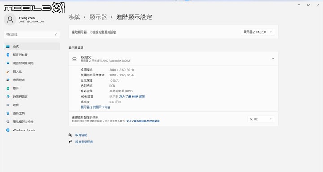
Task: Click the 時間與語言 globe icon
Action: [x=8, y=96]
